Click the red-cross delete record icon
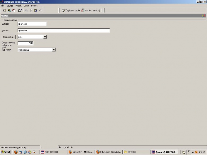Image resolution: width=207 pixels, height=155 pixels. (14, 10)
